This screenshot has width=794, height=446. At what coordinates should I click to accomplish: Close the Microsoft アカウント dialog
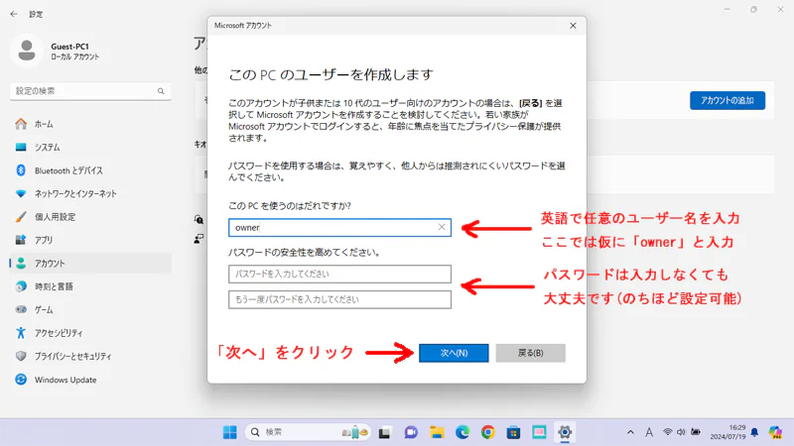[x=573, y=26]
